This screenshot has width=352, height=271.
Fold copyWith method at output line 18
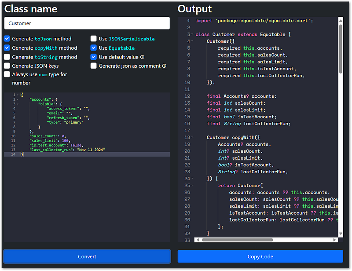pos(192,137)
